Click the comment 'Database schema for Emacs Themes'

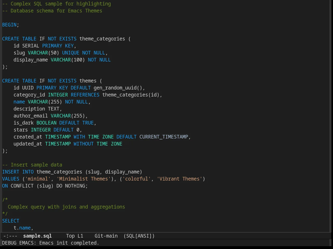click(56, 11)
